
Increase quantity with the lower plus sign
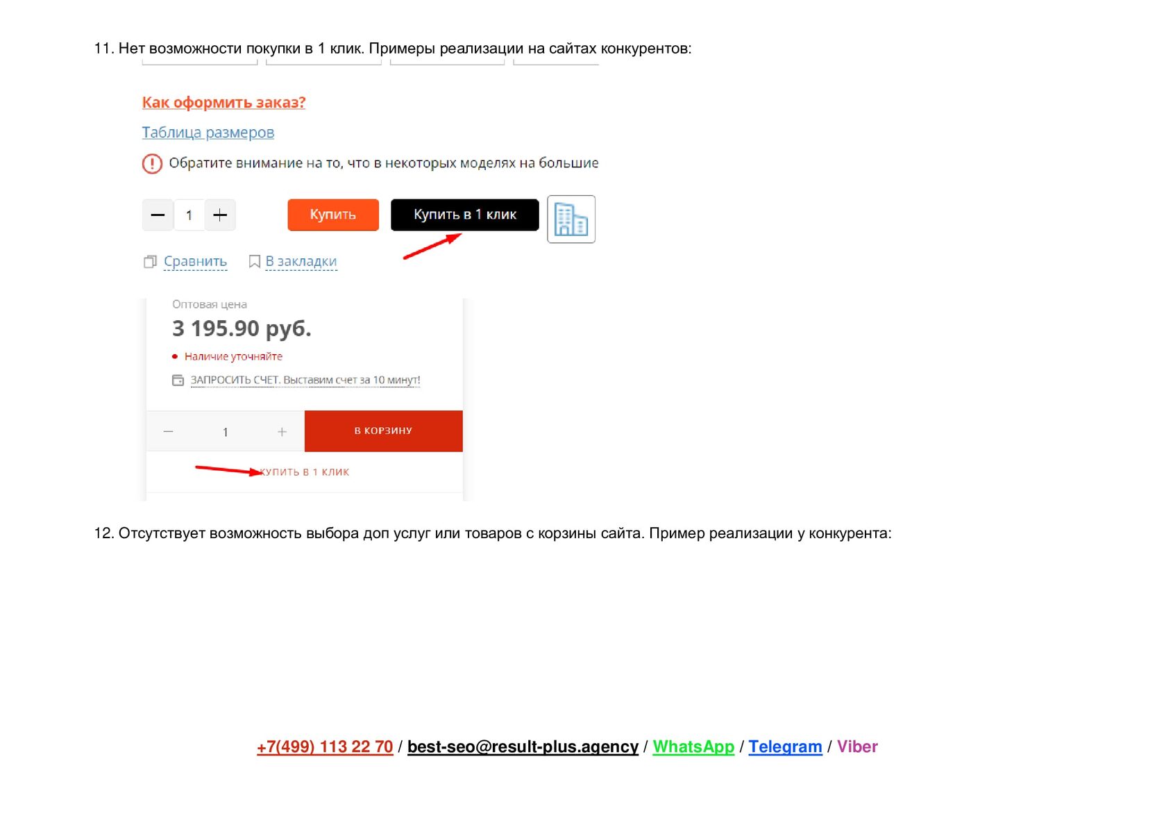[282, 432]
